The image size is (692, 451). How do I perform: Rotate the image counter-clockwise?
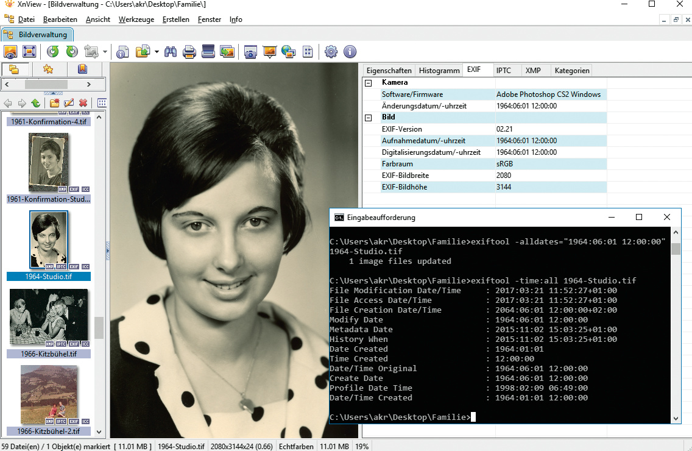pos(53,52)
